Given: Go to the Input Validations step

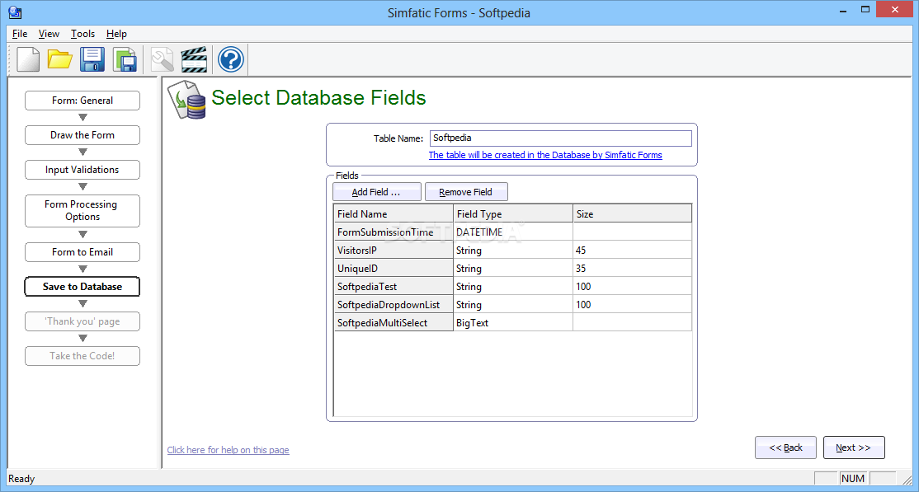Looking at the screenshot, I should (x=82, y=169).
